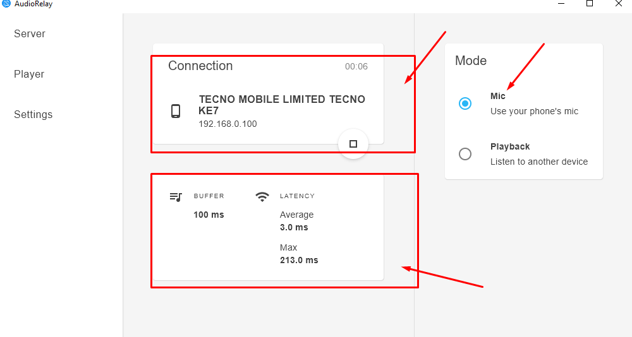
Task: Maximize the AudioRelay window
Action: [x=590, y=4]
